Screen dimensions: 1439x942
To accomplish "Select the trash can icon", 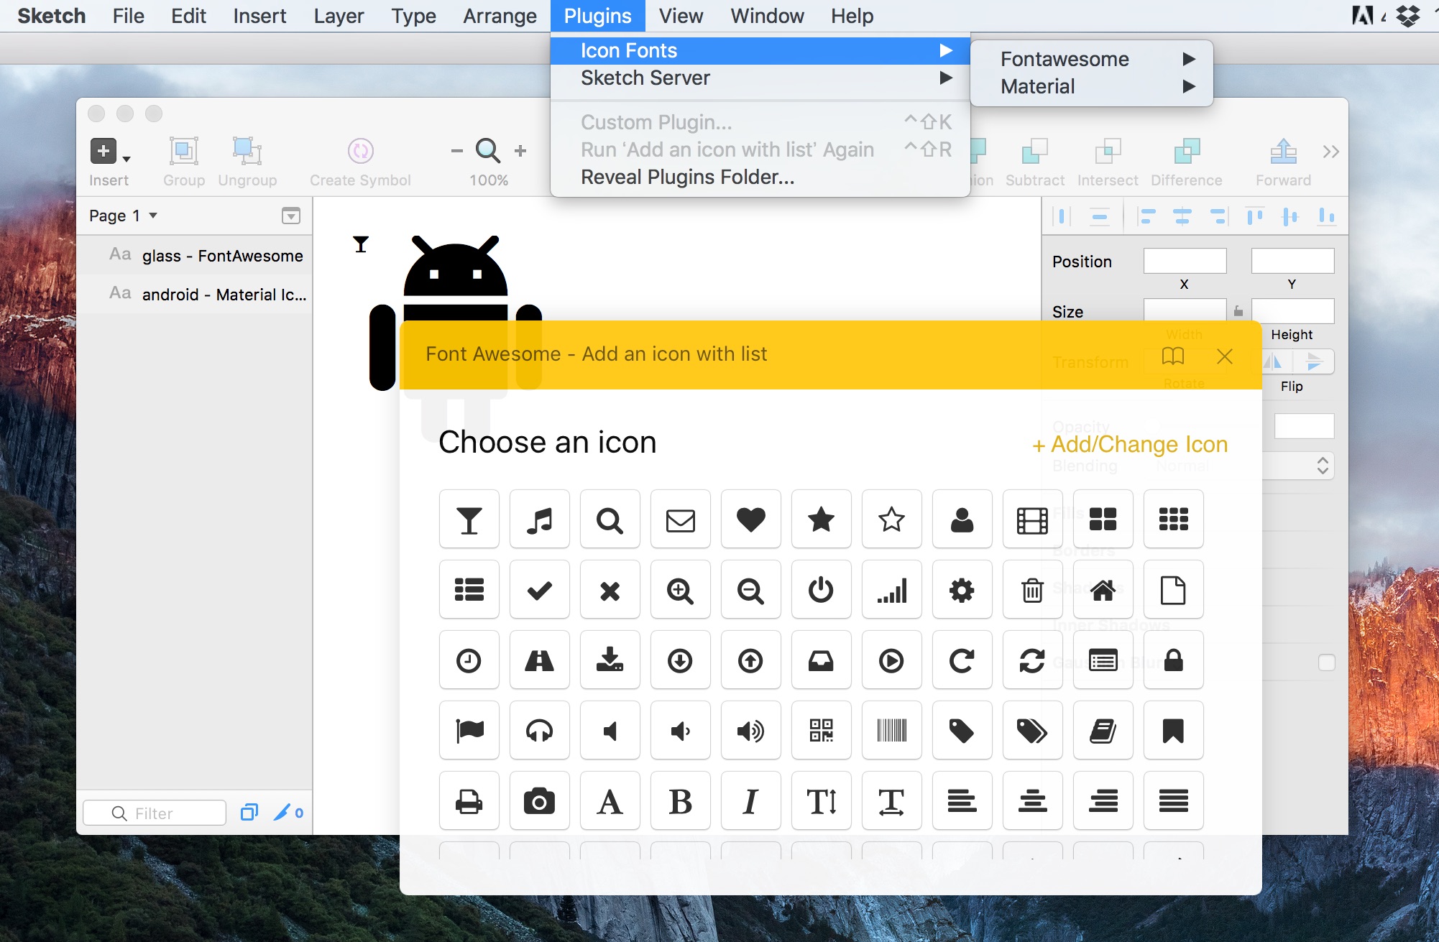I will pyautogui.click(x=1032, y=590).
